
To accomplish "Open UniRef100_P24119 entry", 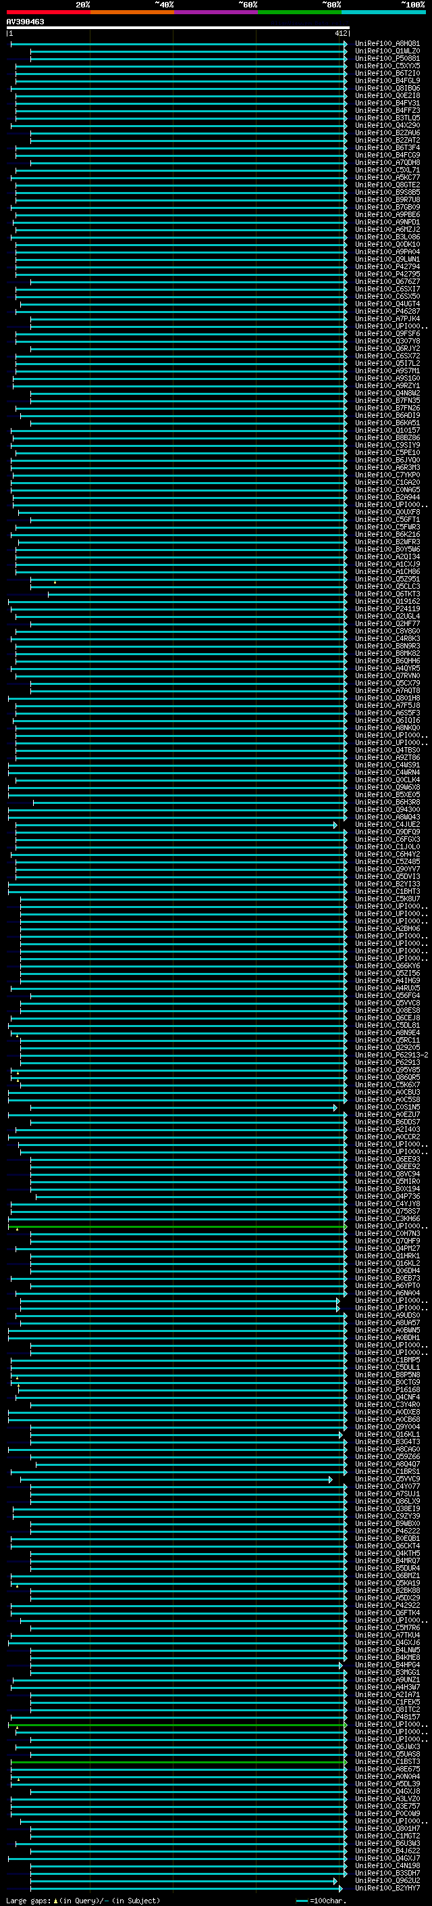I will pos(387,609).
